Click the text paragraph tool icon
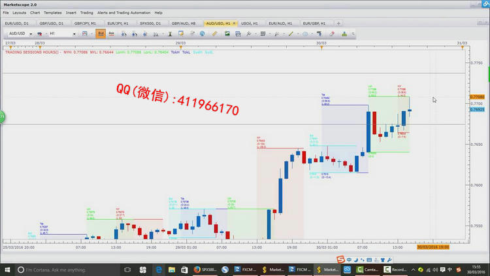 [x=319, y=33]
